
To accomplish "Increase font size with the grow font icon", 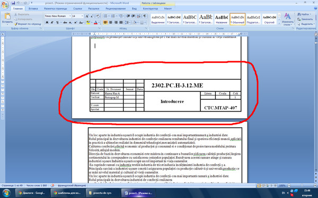I will tap(87, 16).
